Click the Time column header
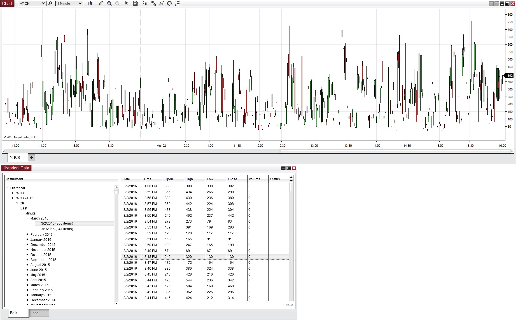532x336 pixels. point(152,179)
